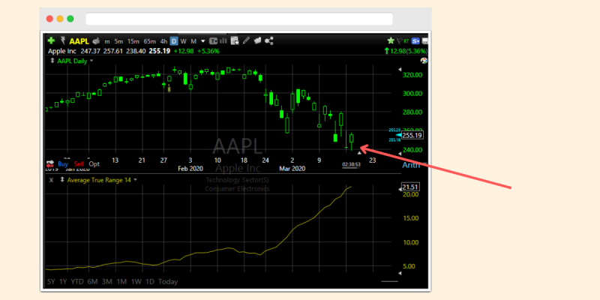Viewport: 600px width, 300px height.
Task: Toggle the green favorite star
Action: click(391, 40)
